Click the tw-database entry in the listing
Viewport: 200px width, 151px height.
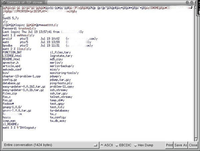(59, 110)
